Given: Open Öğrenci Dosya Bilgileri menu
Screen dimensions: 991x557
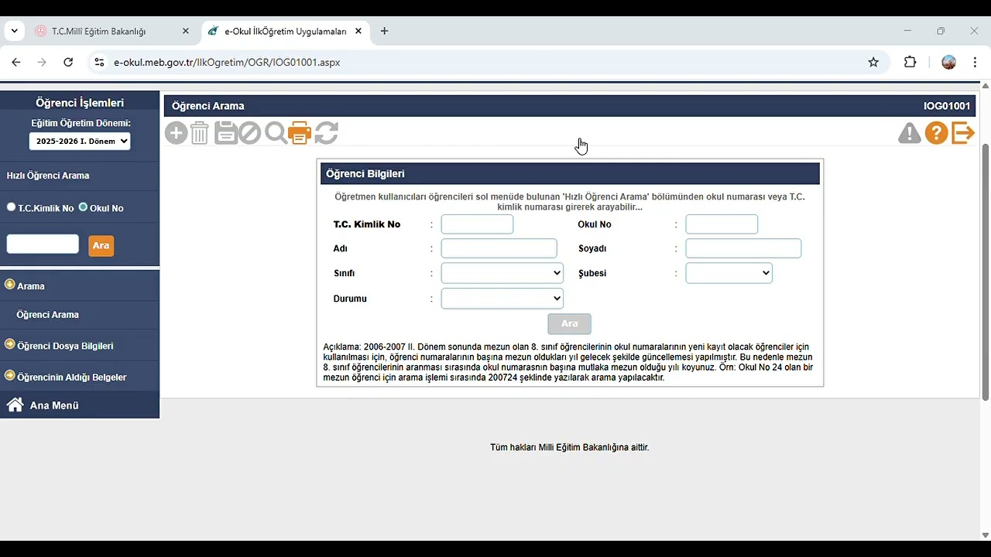Looking at the screenshot, I should (65, 346).
